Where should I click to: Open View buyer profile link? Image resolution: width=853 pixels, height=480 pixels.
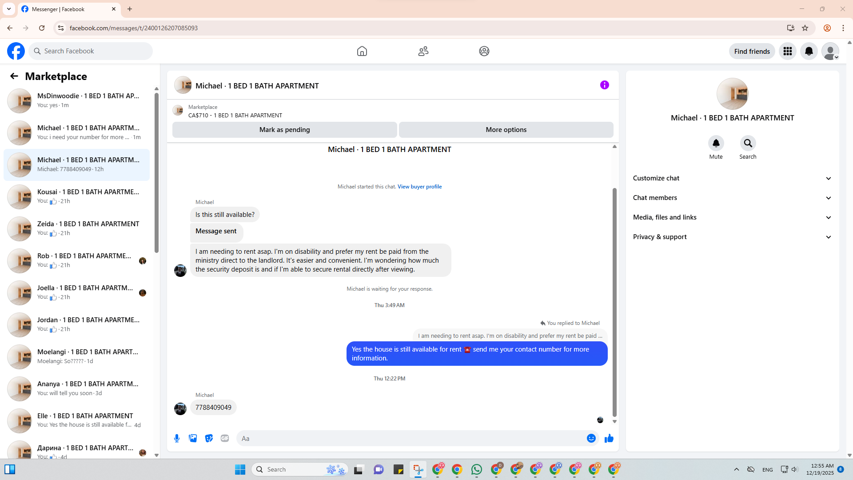tap(419, 187)
